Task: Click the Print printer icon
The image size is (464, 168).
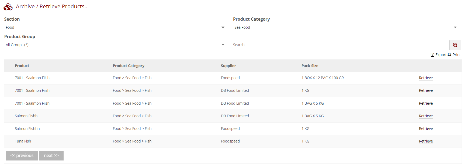Action: click(x=449, y=55)
